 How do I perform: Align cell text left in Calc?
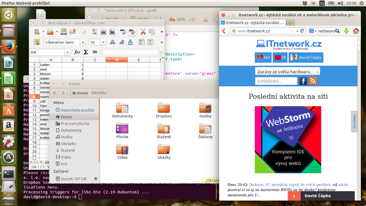pos(141,42)
